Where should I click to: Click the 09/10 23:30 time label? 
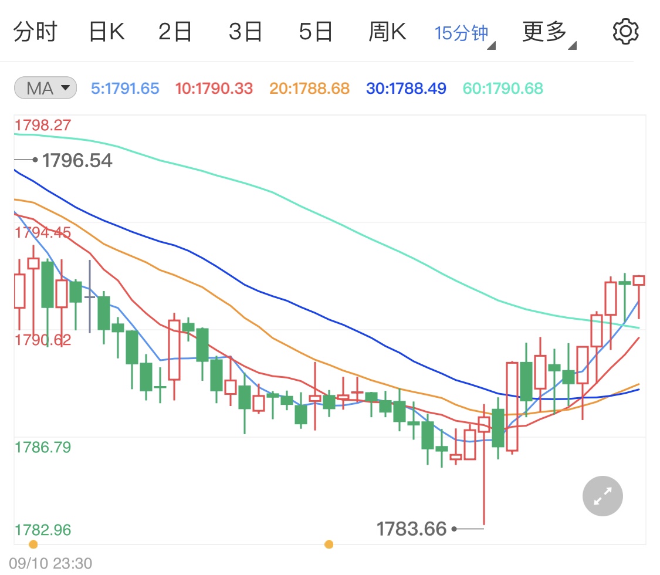tap(50, 563)
